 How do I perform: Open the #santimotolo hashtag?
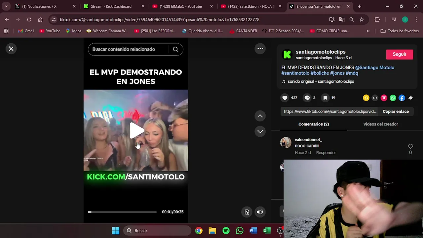pyautogui.click(x=295, y=73)
